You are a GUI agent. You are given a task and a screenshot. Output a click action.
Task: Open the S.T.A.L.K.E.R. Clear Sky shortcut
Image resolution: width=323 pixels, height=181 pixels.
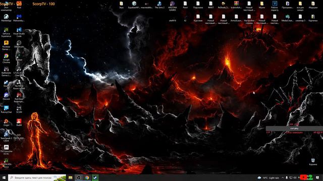[19, 71]
